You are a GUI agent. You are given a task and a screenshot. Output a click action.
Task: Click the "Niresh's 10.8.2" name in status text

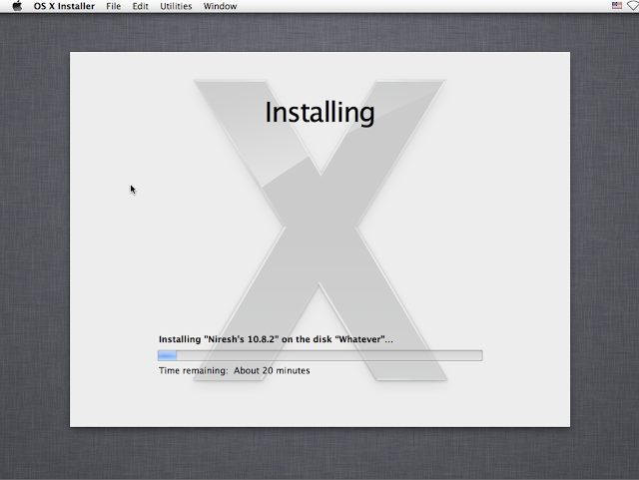(x=241, y=339)
